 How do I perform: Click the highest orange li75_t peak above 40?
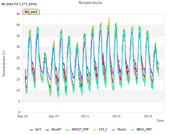(x=109, y=18)
